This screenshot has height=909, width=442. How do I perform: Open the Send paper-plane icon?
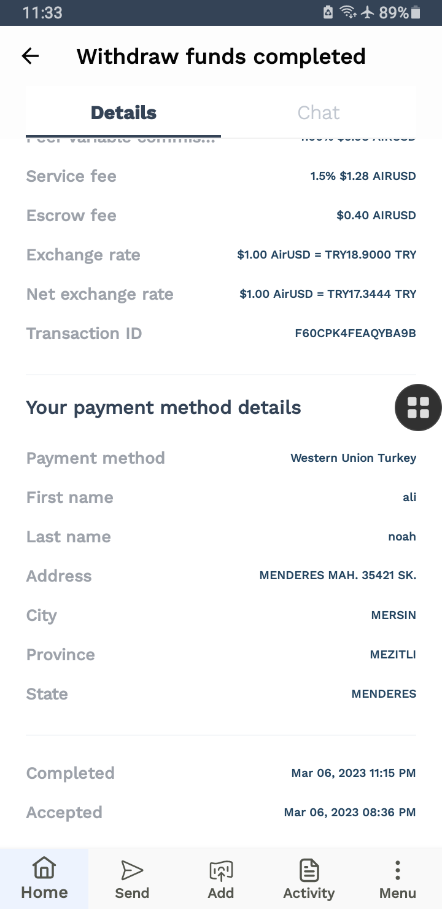(132, 870)
